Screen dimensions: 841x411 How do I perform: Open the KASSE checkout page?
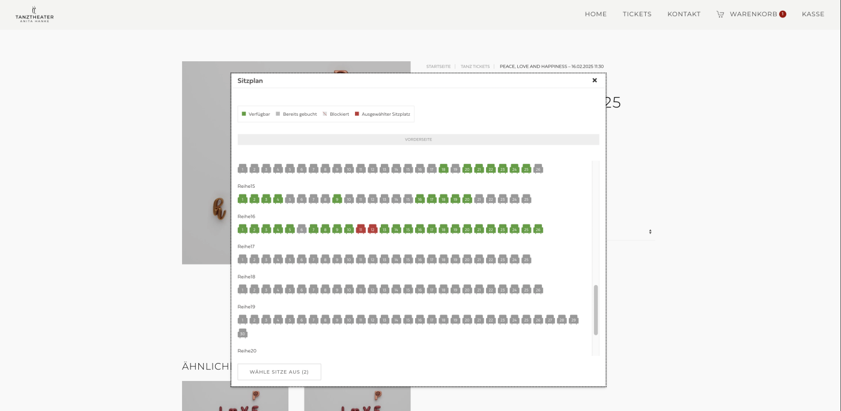(813, 14)
